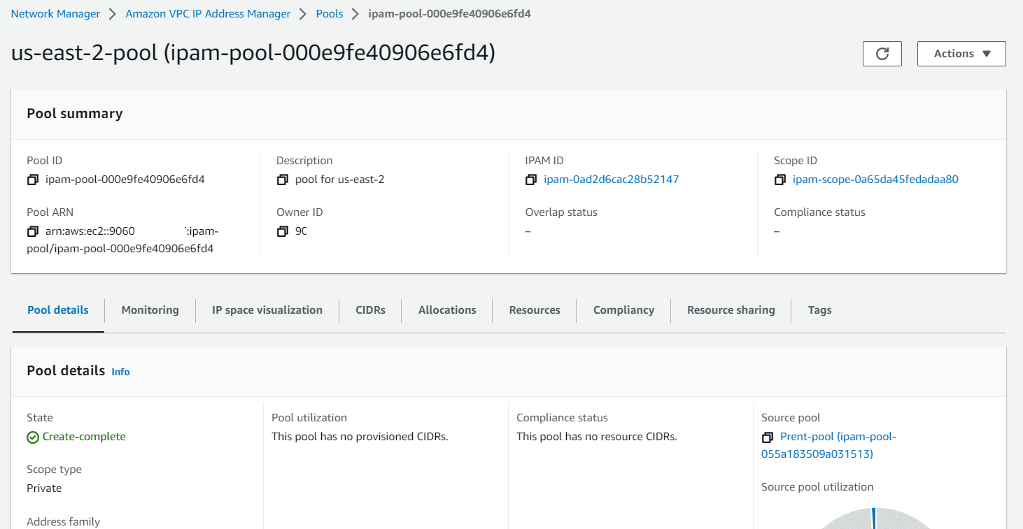Click the 'pool for us-east-2' description

[340, 180]
